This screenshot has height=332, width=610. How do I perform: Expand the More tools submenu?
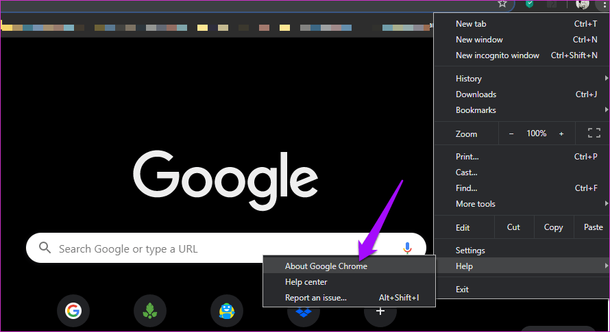coord(522,204)
